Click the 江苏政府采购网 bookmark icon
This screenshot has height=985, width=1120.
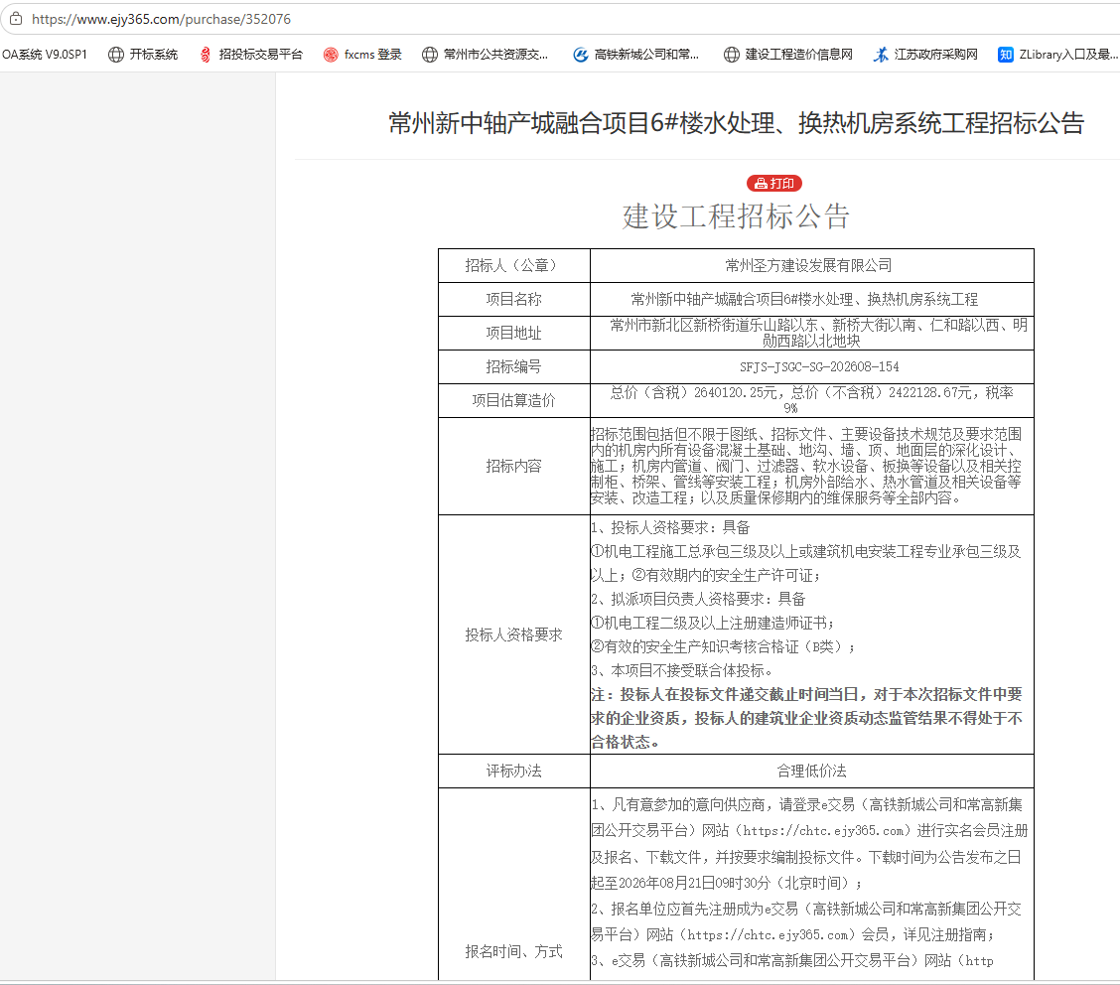[882, 55]
